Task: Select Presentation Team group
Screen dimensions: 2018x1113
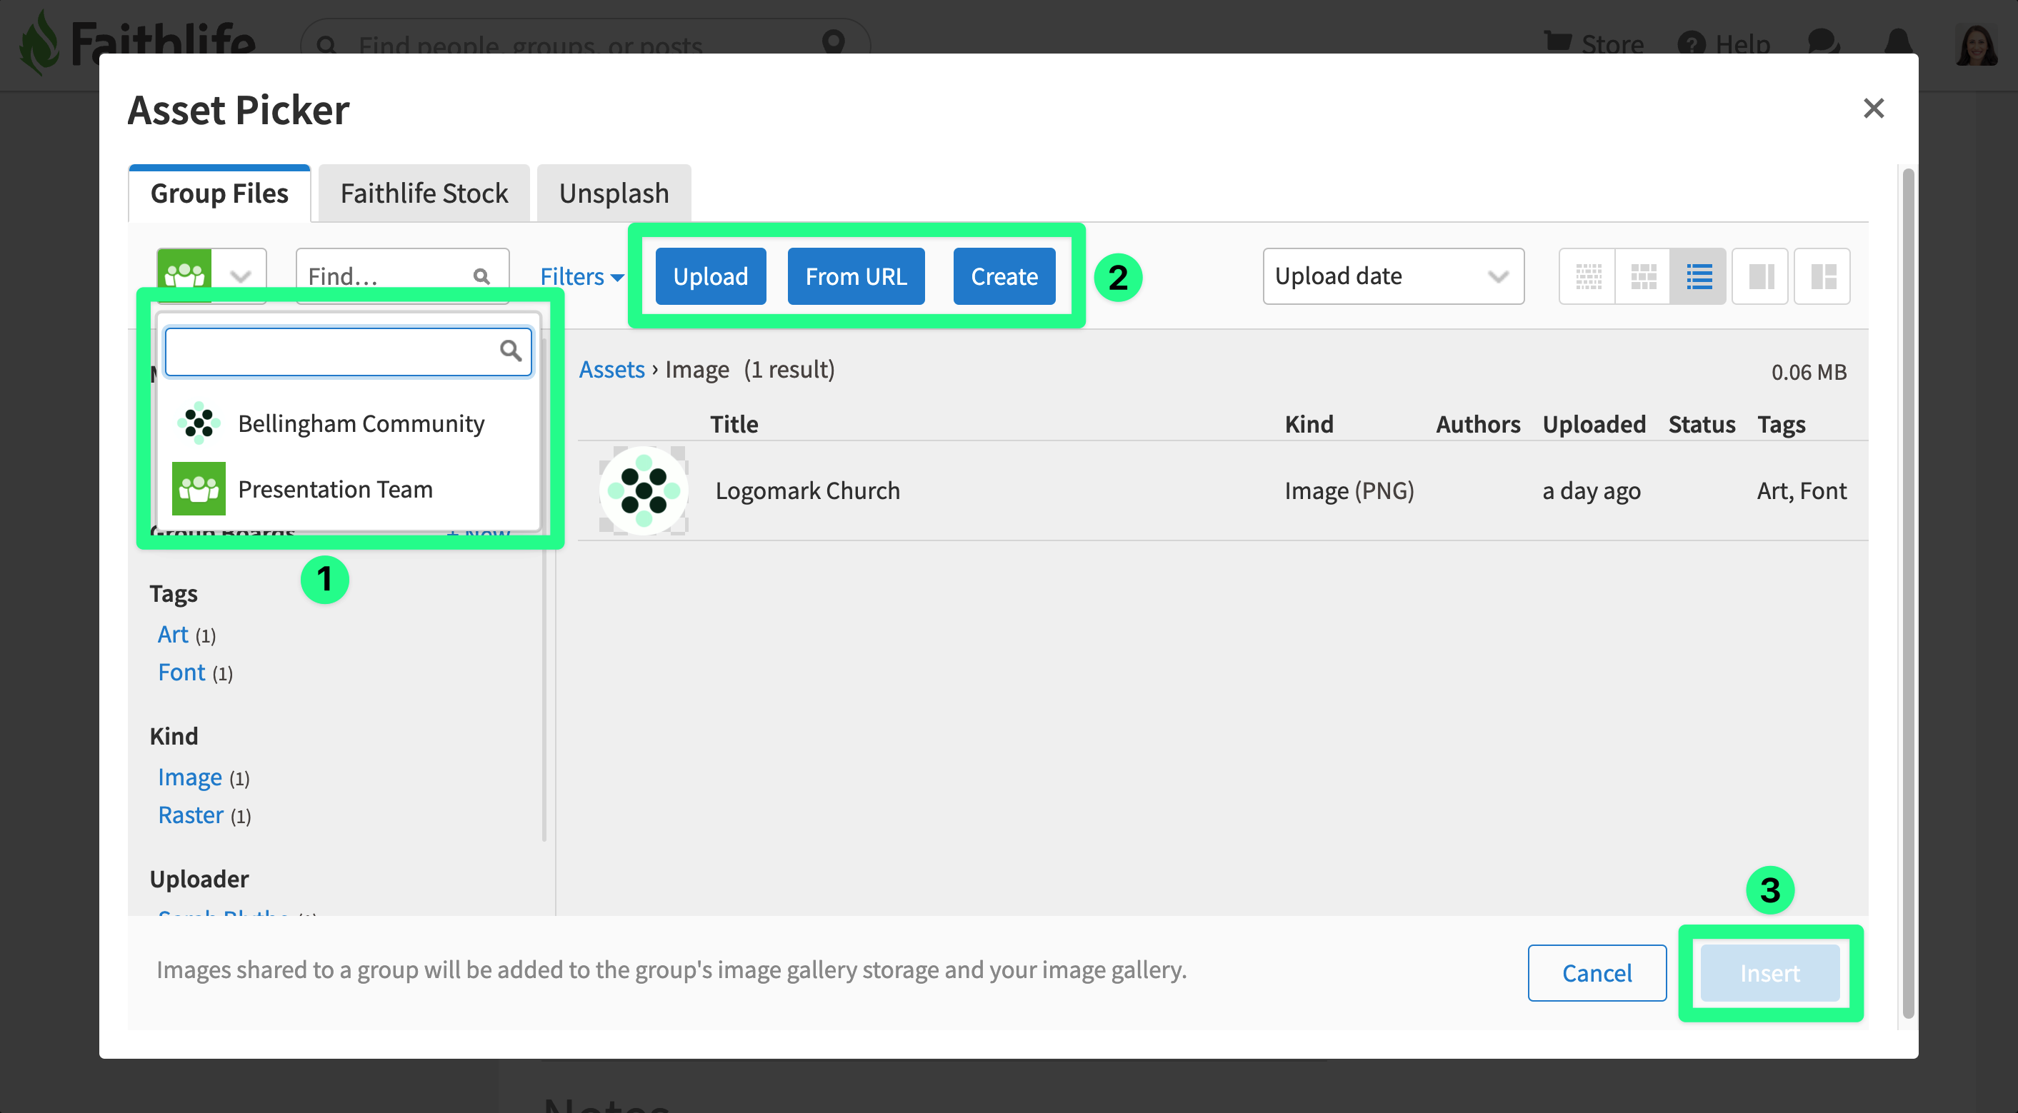Action: tap(334, 489)
